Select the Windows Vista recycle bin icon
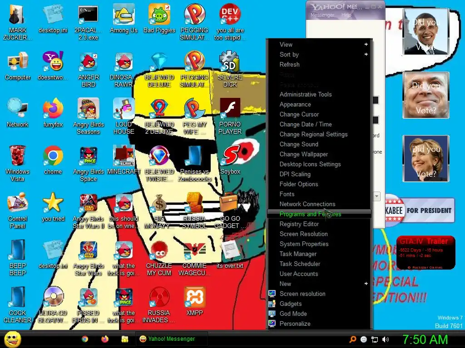This screenshot has height=348, width=465. (17, 163)
